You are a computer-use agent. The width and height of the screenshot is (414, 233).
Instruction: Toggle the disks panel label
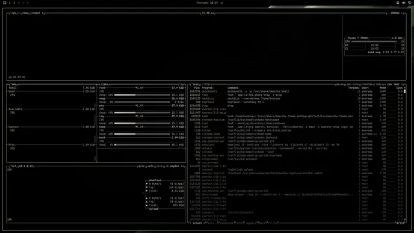click(104, 84)
